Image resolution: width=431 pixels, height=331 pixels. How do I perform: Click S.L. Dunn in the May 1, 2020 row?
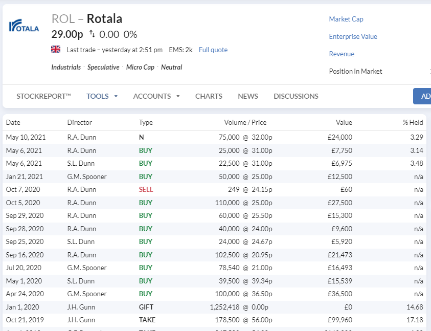tap(81, 281)
